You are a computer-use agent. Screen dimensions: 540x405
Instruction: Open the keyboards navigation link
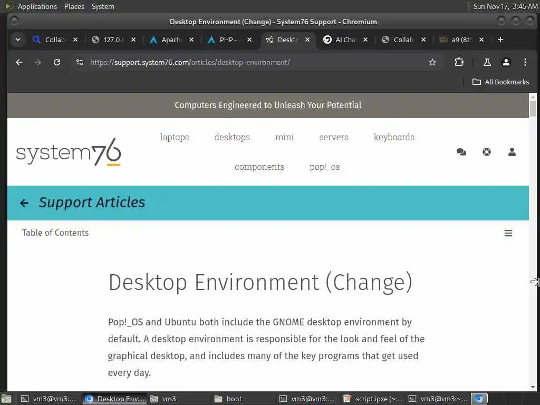[394, 137]
